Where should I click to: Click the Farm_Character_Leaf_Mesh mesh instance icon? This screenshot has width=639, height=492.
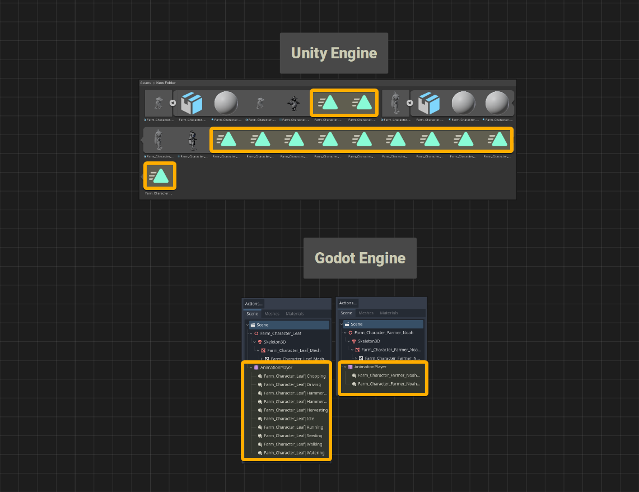(x=263, y=351)
